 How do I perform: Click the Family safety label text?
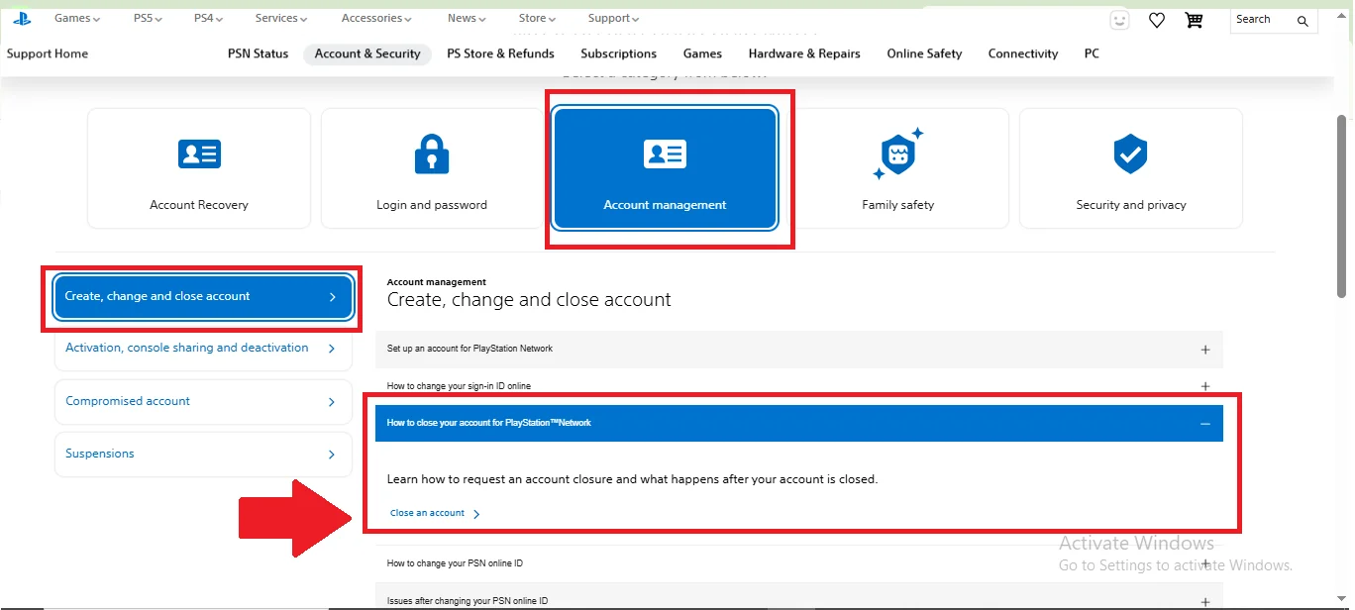pyautogui.click(x=898, y=205)
